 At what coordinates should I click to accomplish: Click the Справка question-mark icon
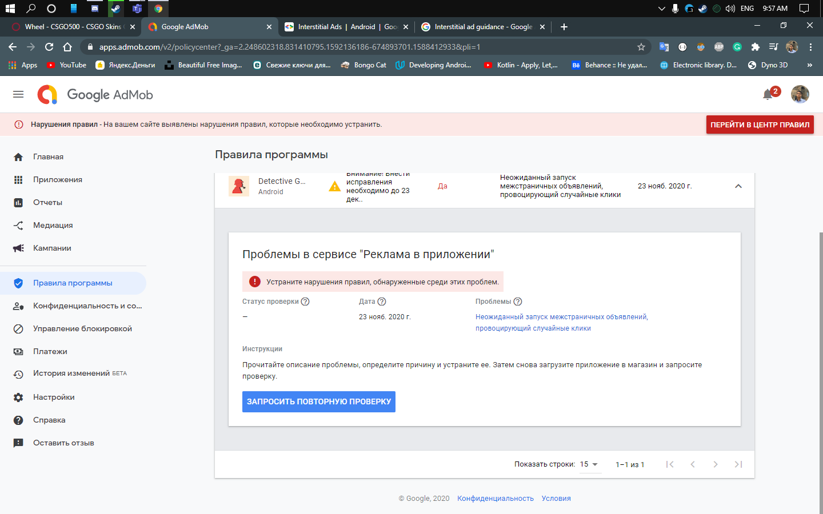click(x=18, y=420)
